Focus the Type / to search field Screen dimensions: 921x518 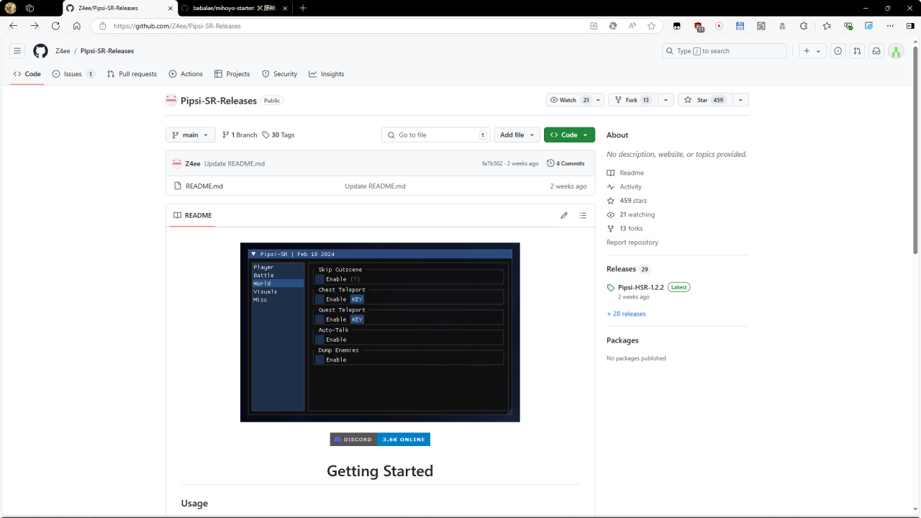point(725,51)
